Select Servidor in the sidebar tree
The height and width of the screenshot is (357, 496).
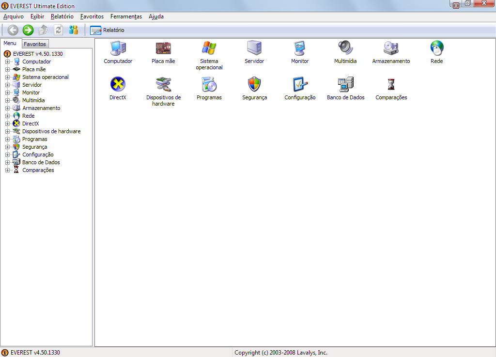(x=32, y=85)
